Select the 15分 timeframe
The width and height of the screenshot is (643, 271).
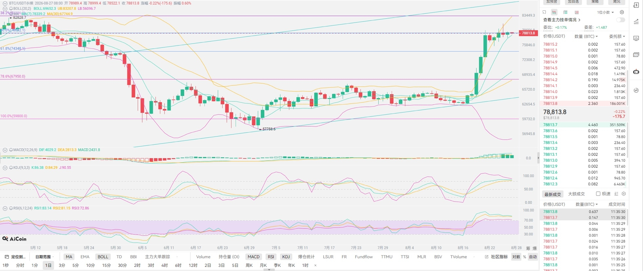tap(106, 265)
